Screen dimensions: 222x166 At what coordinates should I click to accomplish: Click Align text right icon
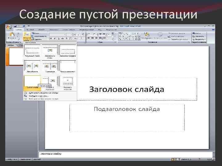[96, 38]
